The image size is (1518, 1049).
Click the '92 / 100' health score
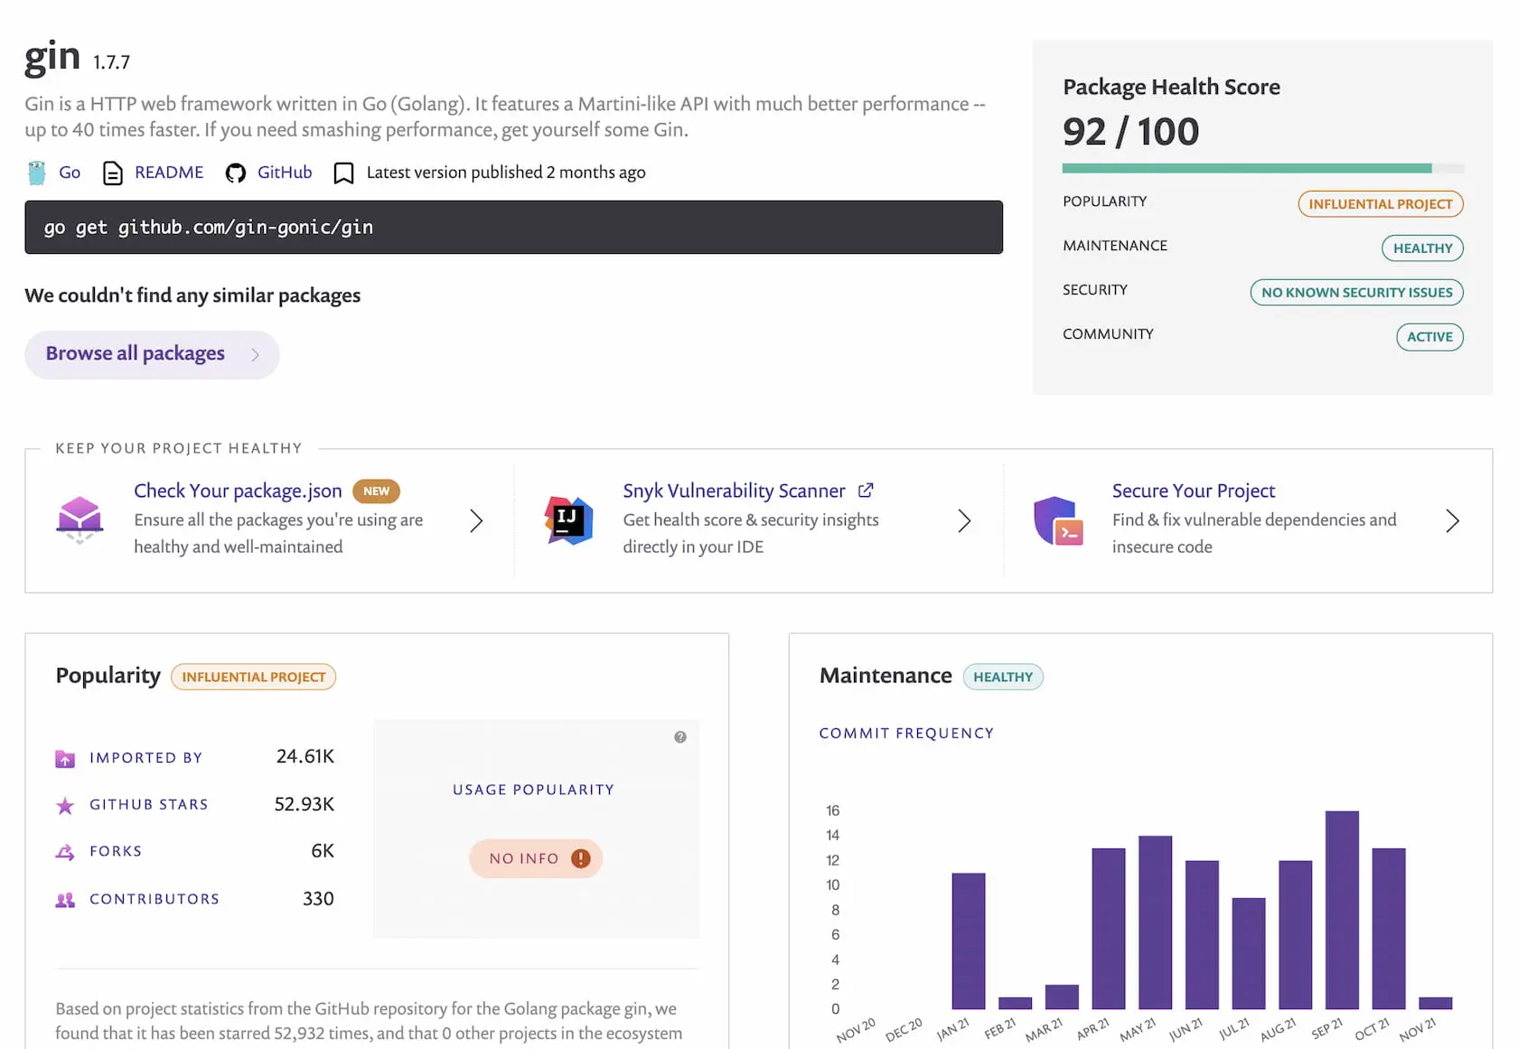1130,132
